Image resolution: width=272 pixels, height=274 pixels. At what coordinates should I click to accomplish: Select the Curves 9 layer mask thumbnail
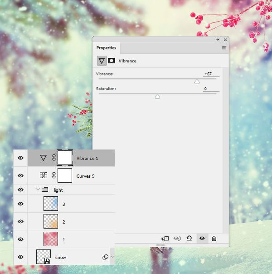[x=65, y=175]
